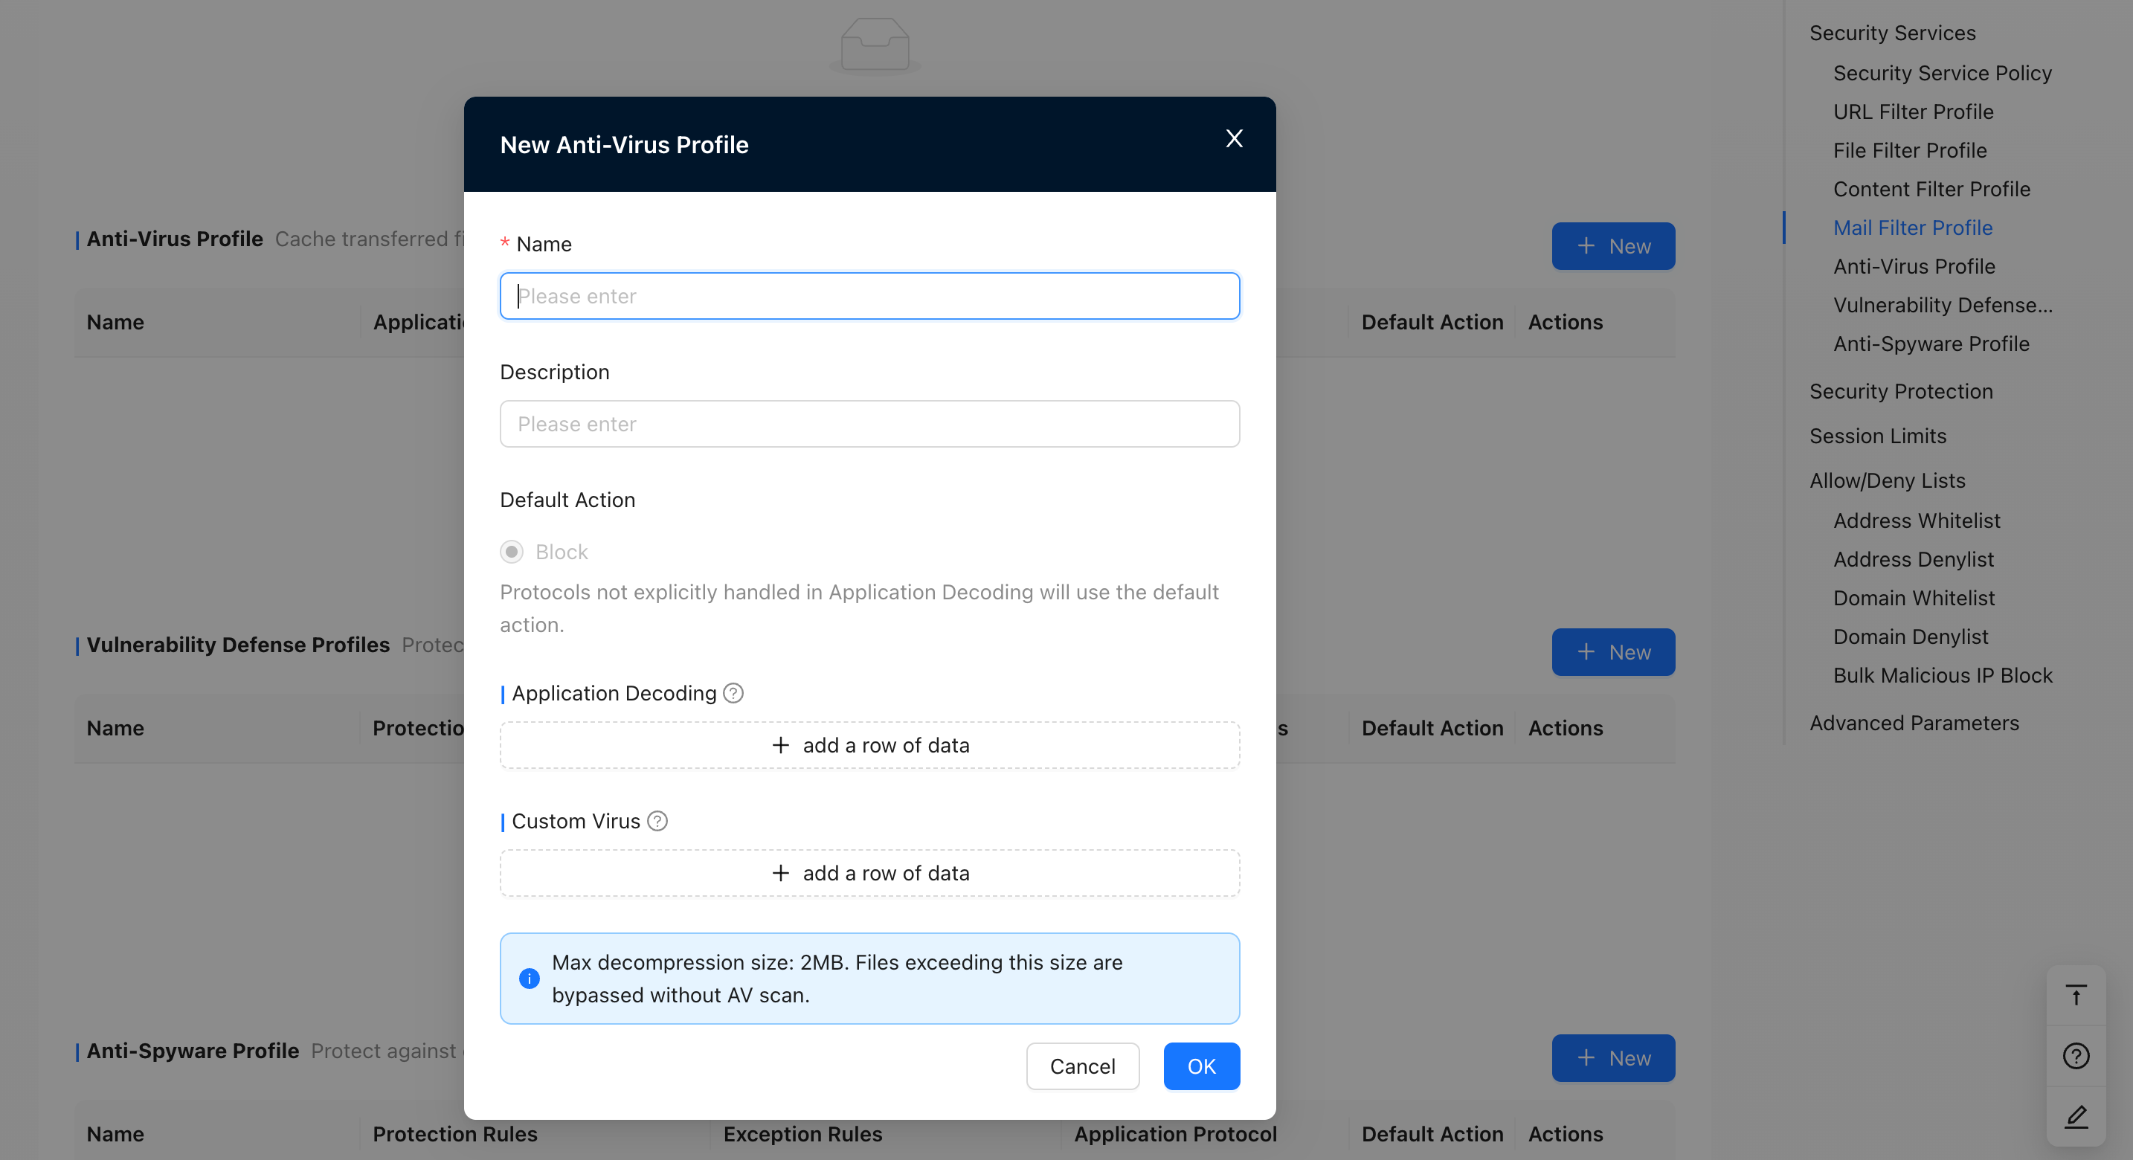The width and height of the screenshot is (2133, 1160).
Task: Click New in Anti-Spyware Profile section
Action: (1613, 1058)
